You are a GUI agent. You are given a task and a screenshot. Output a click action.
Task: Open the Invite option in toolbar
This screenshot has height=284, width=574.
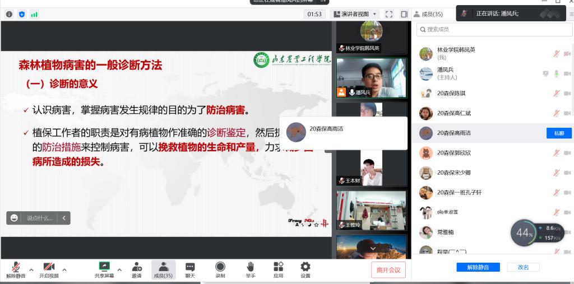click(136, 269)
